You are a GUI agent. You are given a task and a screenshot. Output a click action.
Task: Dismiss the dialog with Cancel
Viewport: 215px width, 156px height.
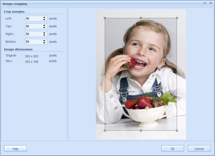(199, 149)
